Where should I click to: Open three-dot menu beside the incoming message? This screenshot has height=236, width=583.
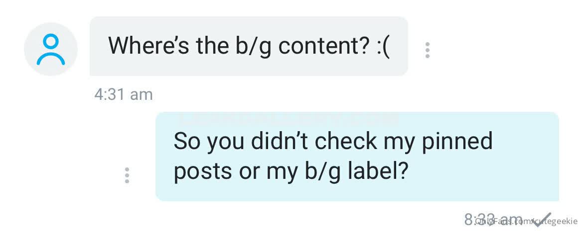coord(427,50)
